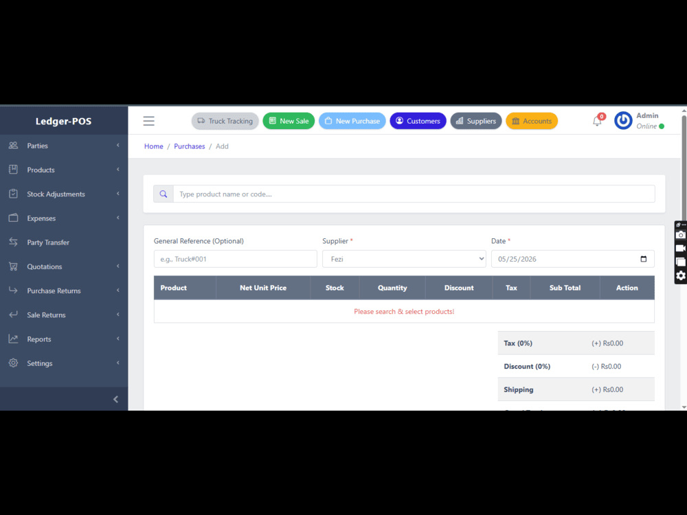687x515 pixels.
Task: Click the Shipping row label
Action: tap(518, 389)
